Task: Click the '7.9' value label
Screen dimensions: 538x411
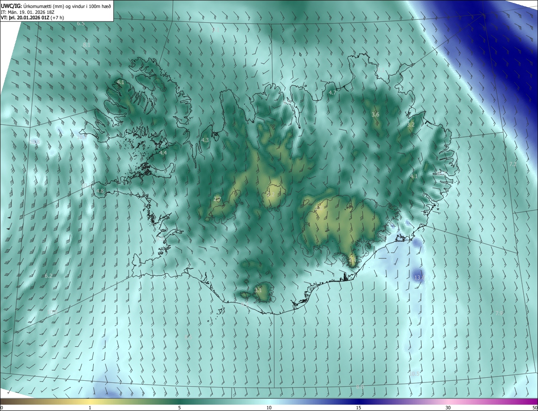Action: [499, 313]
